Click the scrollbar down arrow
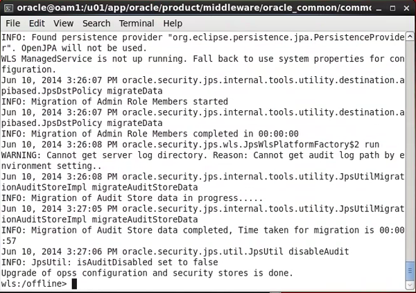Viewport: 416px width, 293px height. [x=410, y=285]
